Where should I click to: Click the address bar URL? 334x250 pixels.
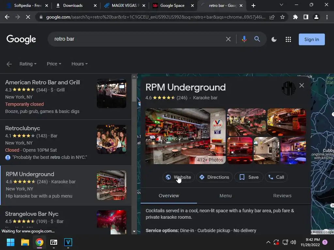click(156, 17)
